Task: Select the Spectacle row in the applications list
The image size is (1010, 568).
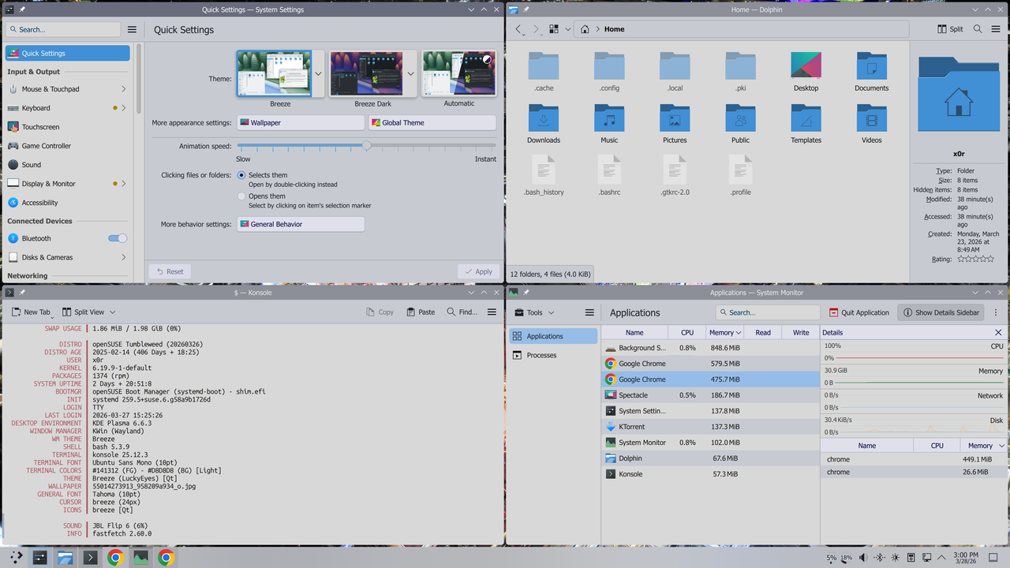Action: tap(710, 395)
